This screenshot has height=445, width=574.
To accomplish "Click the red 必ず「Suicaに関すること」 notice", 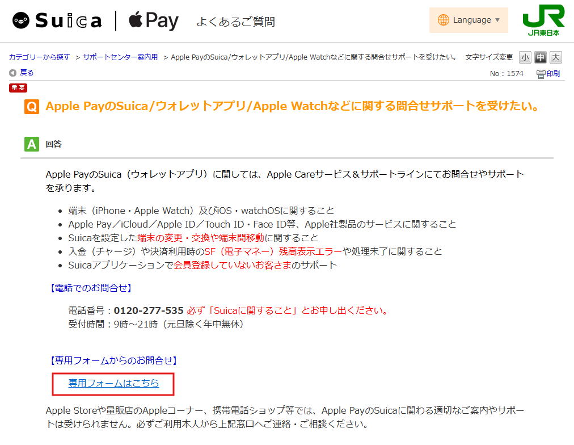I will tap(288, 310).
